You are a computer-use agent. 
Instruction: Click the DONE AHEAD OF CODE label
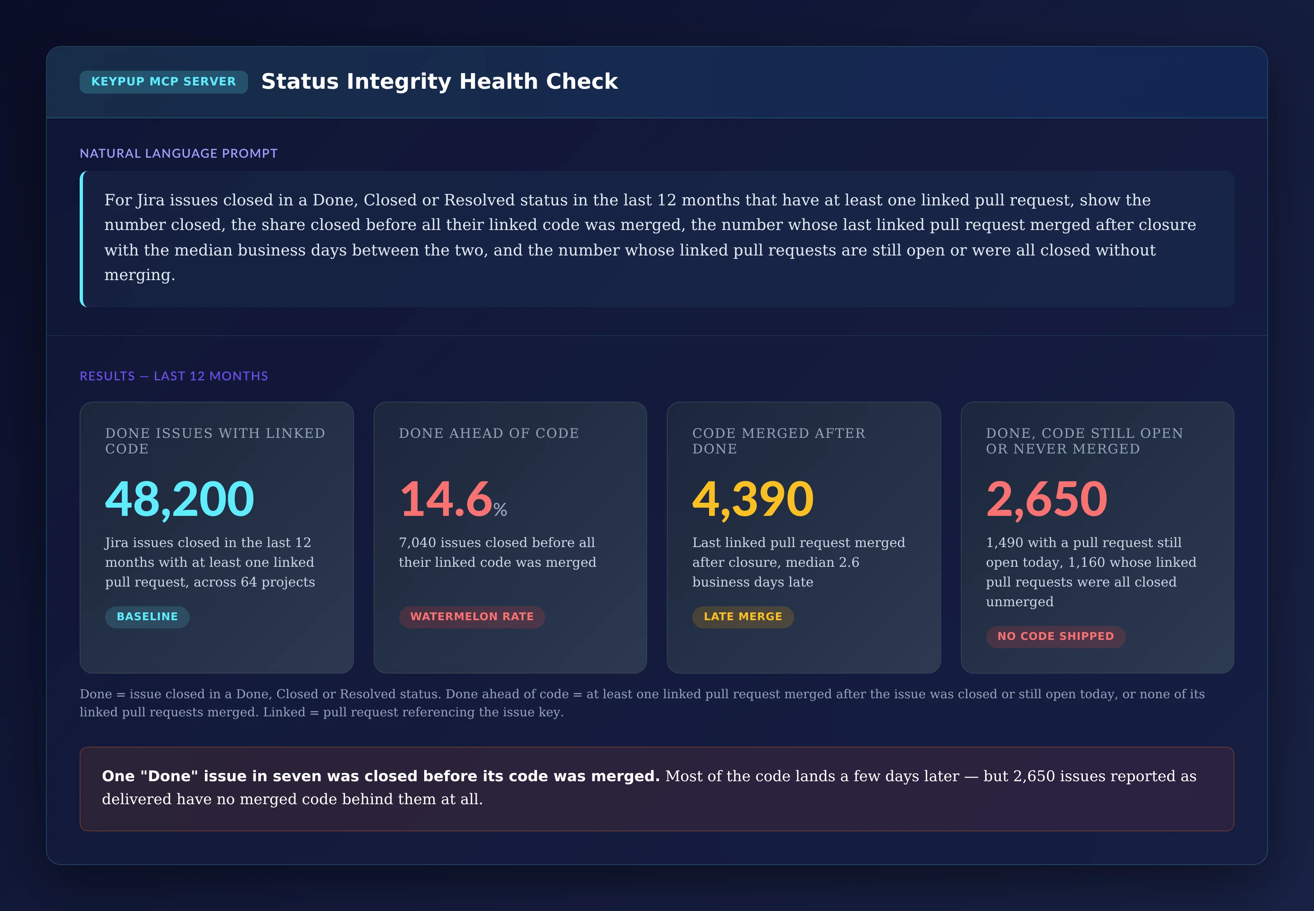[x=488, y=433]
